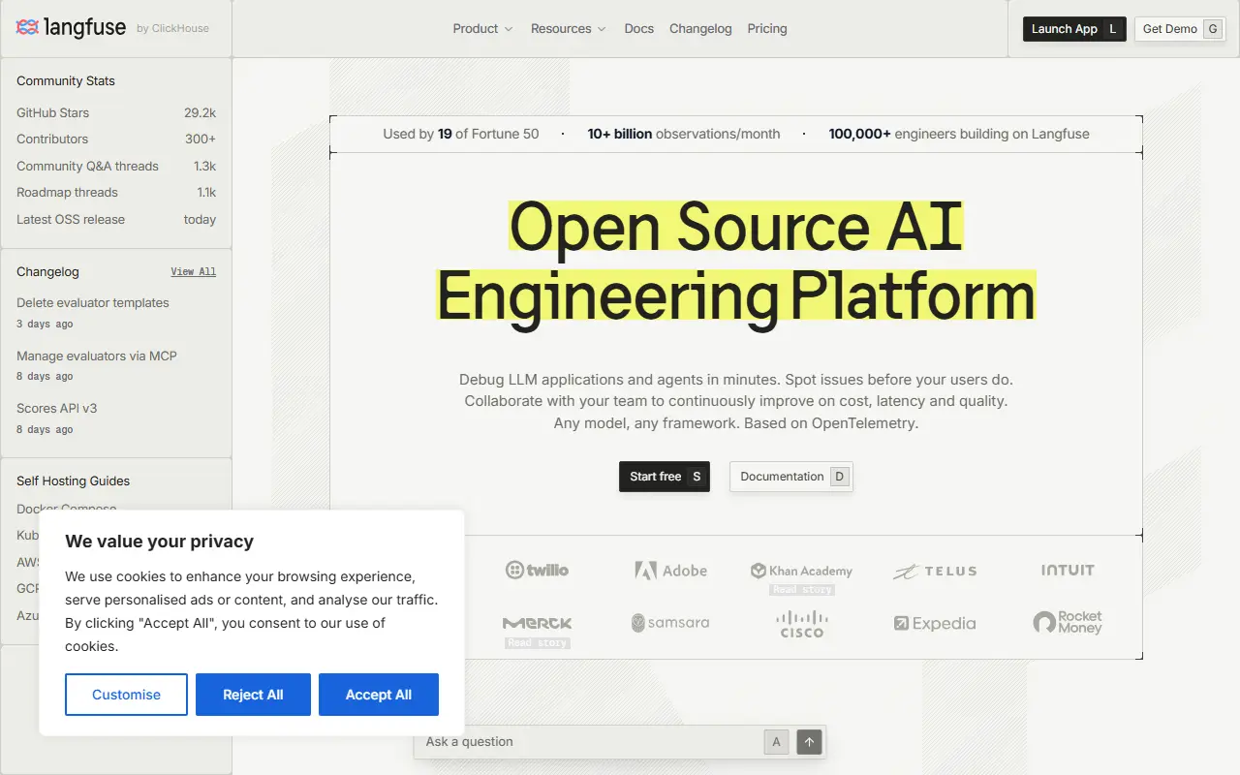Click the Start free button
This screenshot has height=775, width=1240.
665,477
